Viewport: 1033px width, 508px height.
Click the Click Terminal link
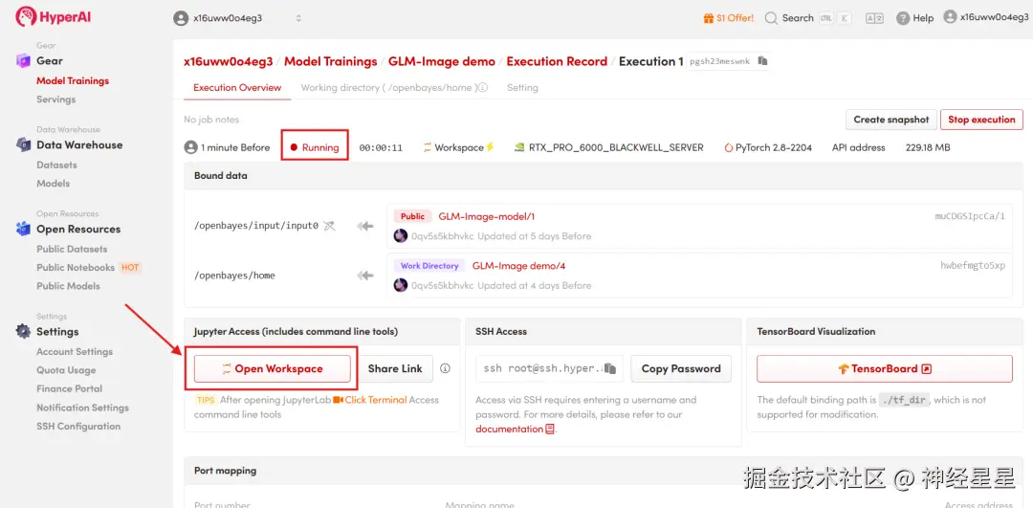[x=376, y=400]
